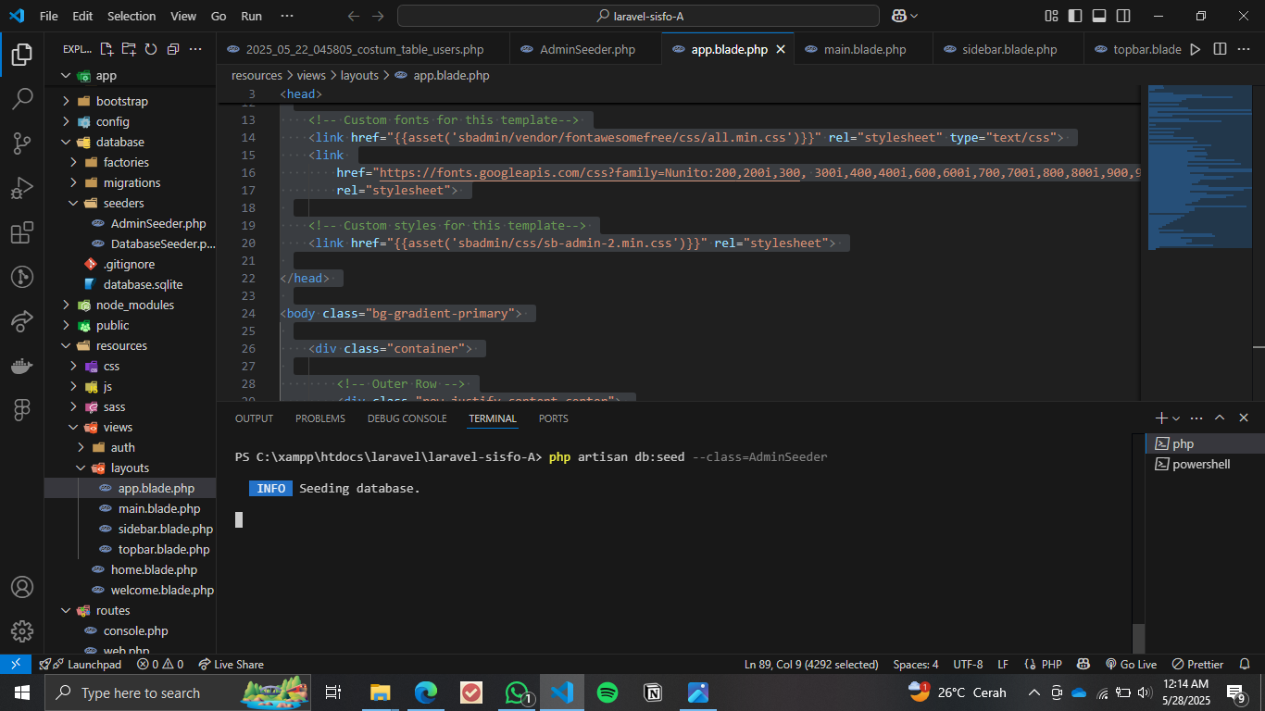Viewport: 1265px width, 711px height.
Task: Open the Source Control view
Action: [22, 143]
